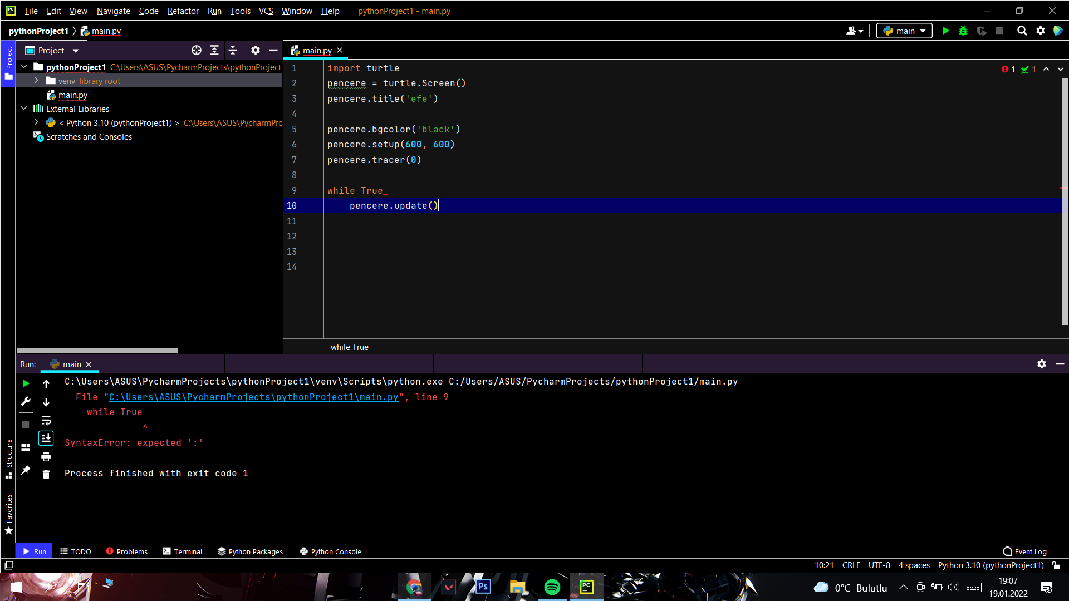Viewport: 1069px width, 601px height.
Task: Click the Debug bug icon in the toolbar
Action: point(963,31)
